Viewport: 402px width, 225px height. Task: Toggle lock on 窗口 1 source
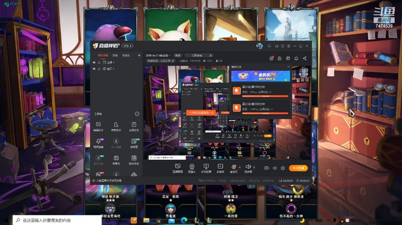[x=99, y=69]
